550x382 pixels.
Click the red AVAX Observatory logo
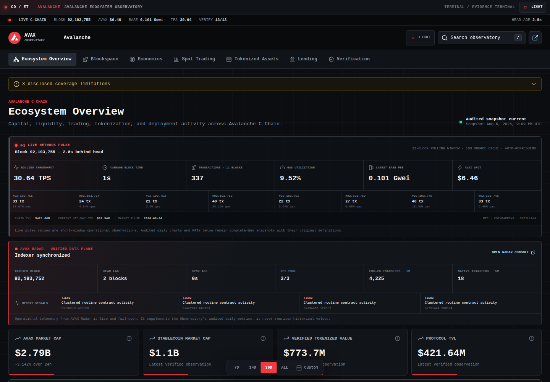(x=15, y=37)
